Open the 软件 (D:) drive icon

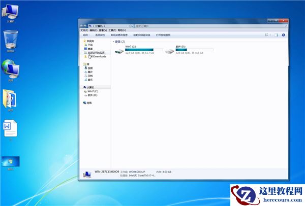click(170, 51)
